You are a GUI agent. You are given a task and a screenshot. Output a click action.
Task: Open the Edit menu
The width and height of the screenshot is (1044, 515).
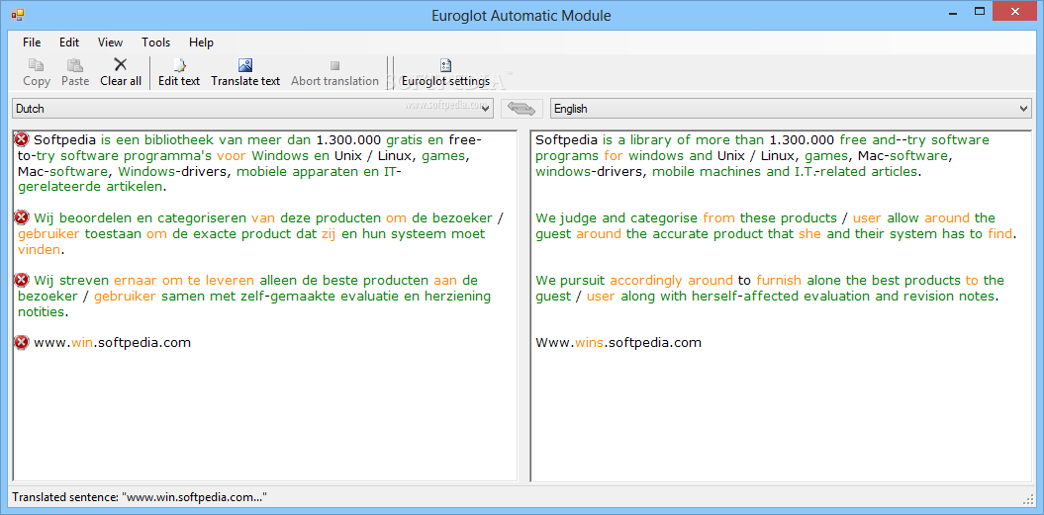click(x=69, y=43)
